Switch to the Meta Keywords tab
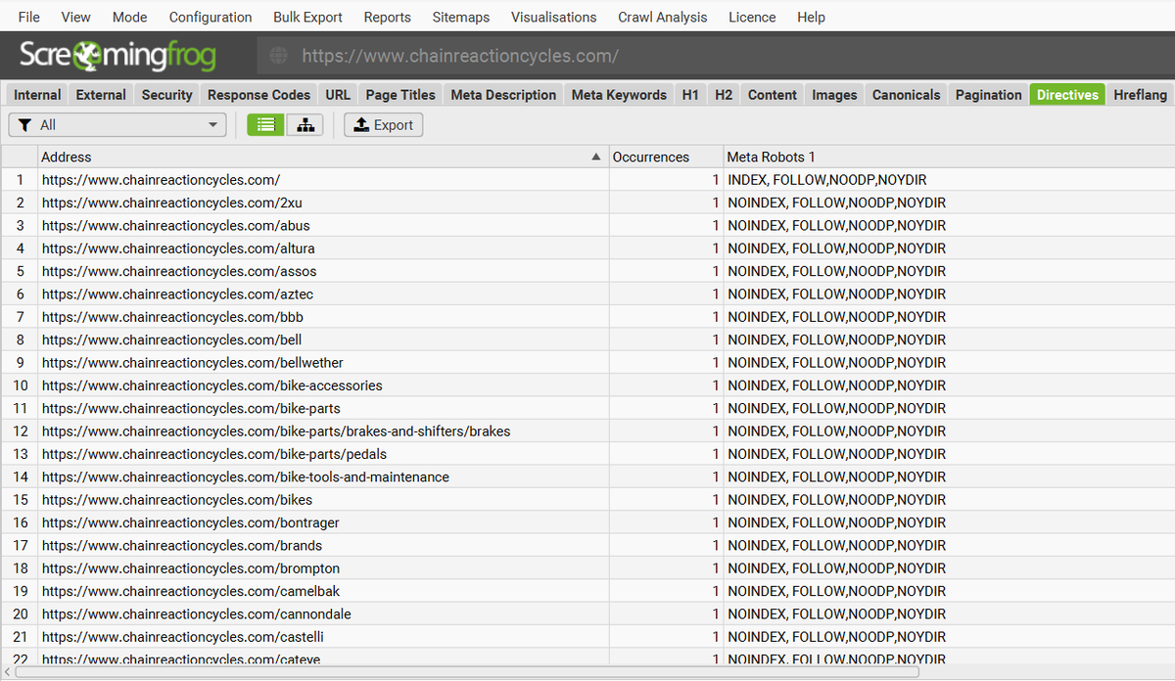 click(619, 95)
